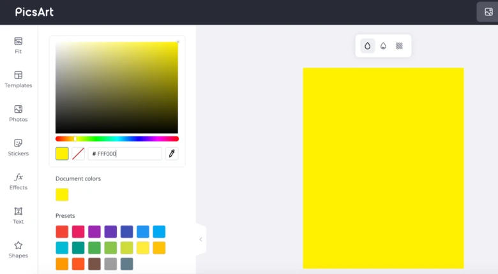Pick the red preset color swatch
Screen dimensions: 498x274
pos(62,232)
